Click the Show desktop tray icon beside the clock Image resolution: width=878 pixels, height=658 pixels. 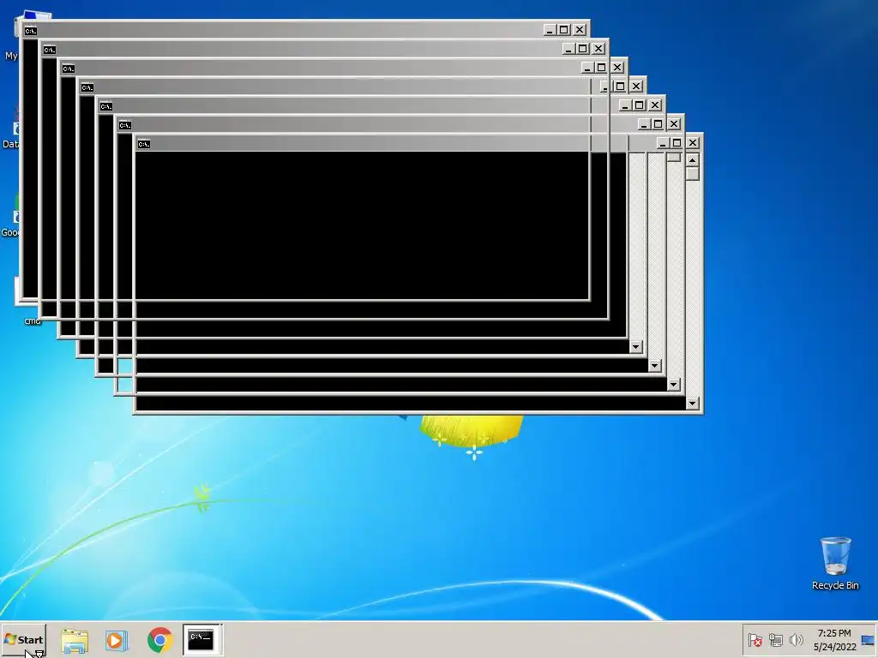[868, 639]
